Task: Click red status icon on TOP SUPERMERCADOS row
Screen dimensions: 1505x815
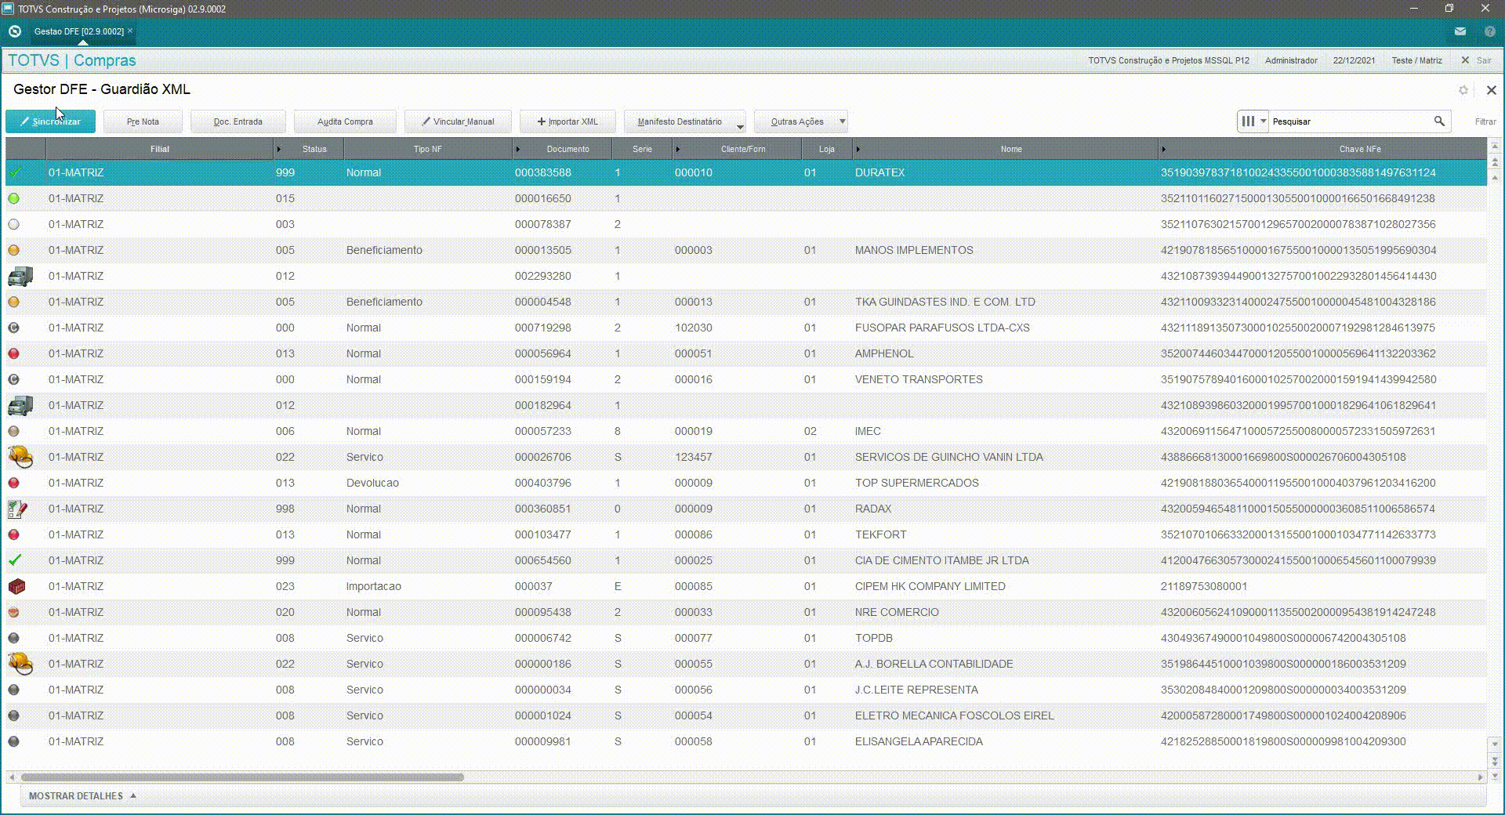Action: tap(13, 483)
